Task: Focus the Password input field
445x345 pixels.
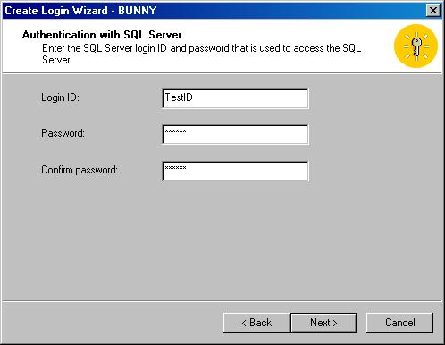Action: point(235,134)
